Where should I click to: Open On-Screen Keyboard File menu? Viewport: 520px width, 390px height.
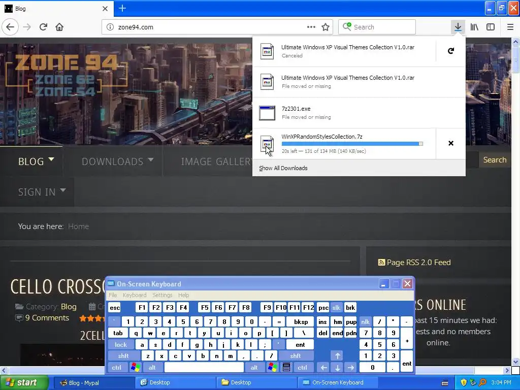point(113,295)
